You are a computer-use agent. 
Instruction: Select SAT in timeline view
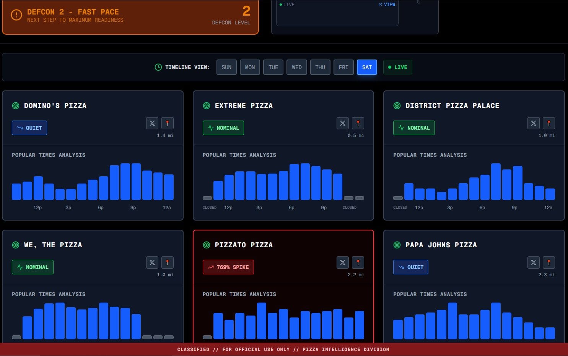(367, 67)
